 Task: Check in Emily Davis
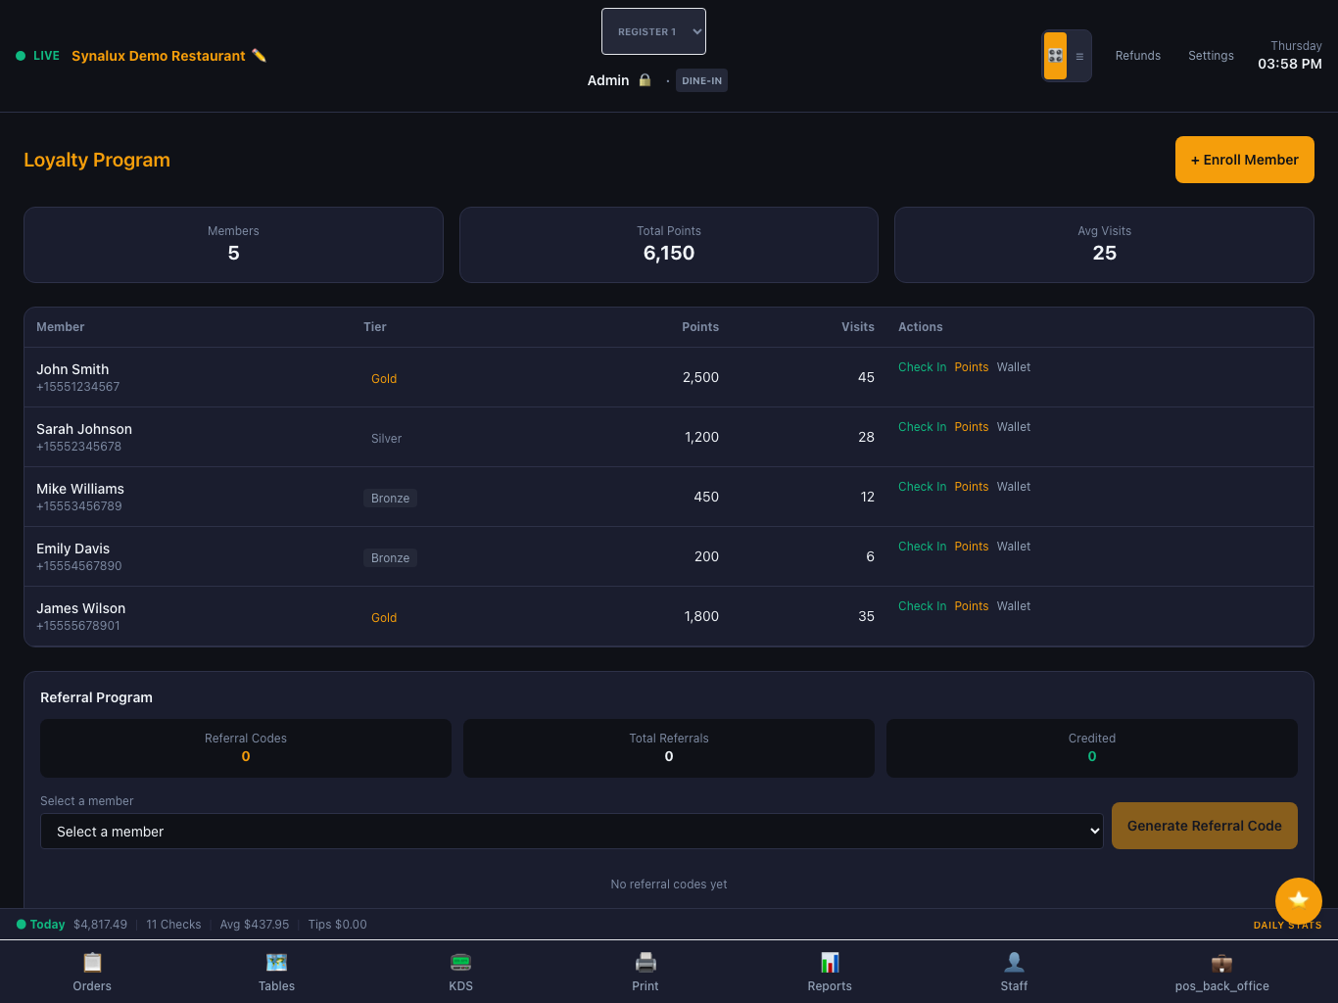(x=922, y=547)
